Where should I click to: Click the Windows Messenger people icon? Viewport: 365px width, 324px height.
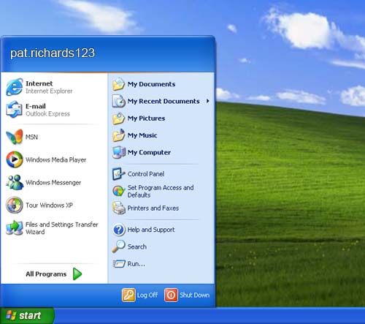[15, 182]
